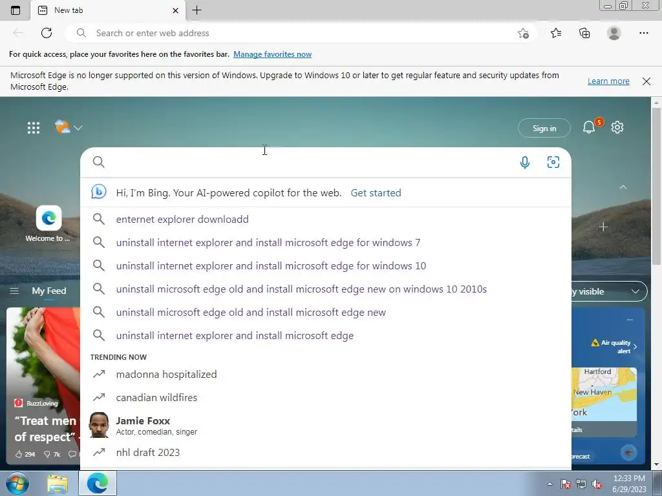Viewport: 662px width, 496px height.
Task: Click Get started Bing link
Action: (x=376, y=192)
